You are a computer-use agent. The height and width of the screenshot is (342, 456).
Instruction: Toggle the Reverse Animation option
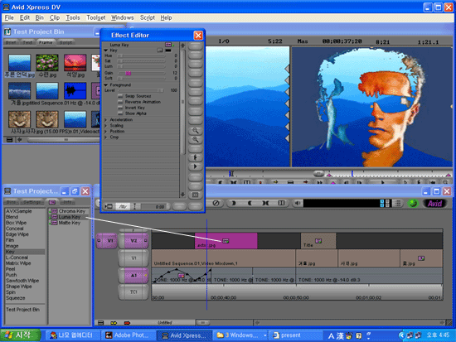[120, 102]
